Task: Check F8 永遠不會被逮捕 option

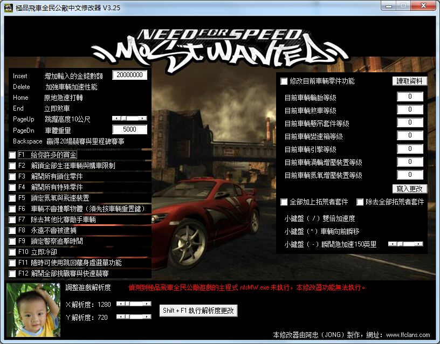Action: click(x=12, y=230)
